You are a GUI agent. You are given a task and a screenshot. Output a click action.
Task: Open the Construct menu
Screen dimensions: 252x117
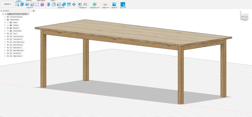(94, 8)
